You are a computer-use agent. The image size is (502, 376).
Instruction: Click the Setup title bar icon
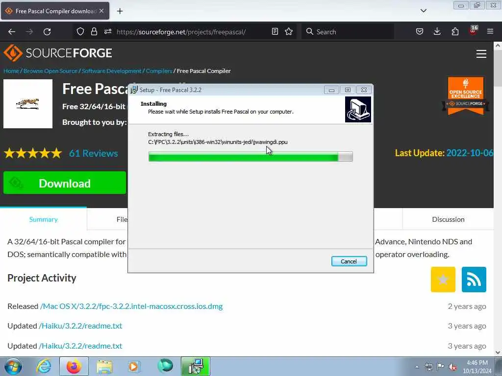(x=134, y=90)
